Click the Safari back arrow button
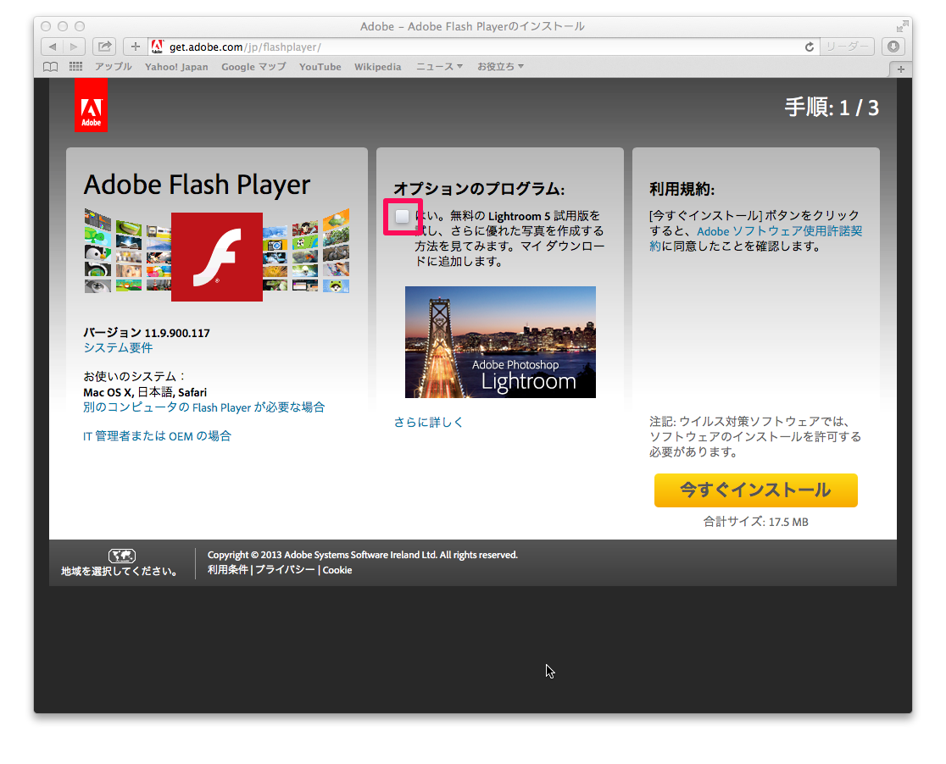Image resolution: width=946 pixels, height=764 pixels. point(53,47)
